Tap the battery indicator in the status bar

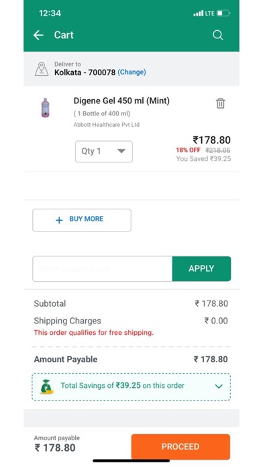point(223,13)
